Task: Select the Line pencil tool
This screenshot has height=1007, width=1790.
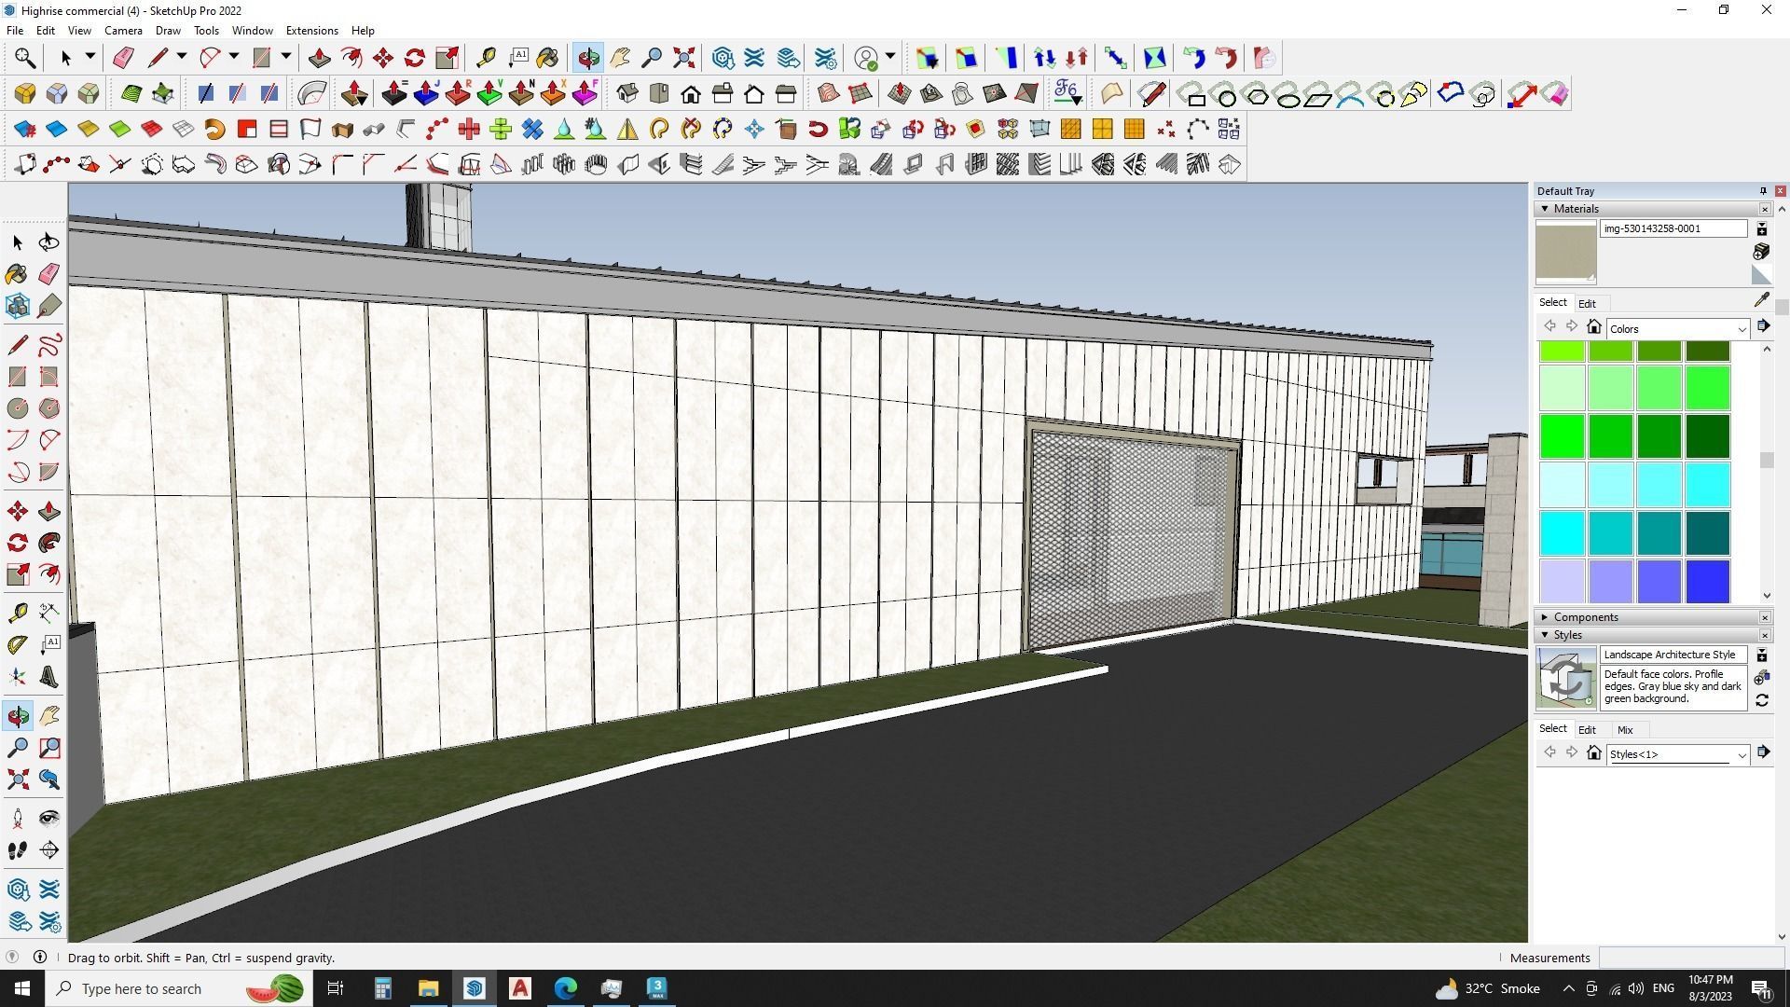Action: 17,345
